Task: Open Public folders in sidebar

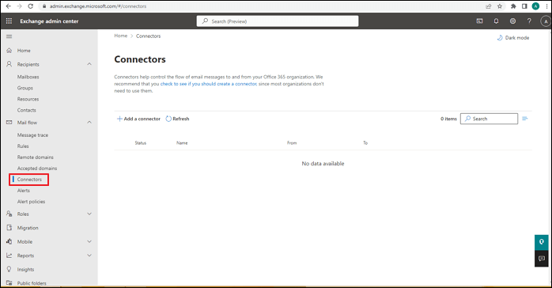Action: (32, 283)
